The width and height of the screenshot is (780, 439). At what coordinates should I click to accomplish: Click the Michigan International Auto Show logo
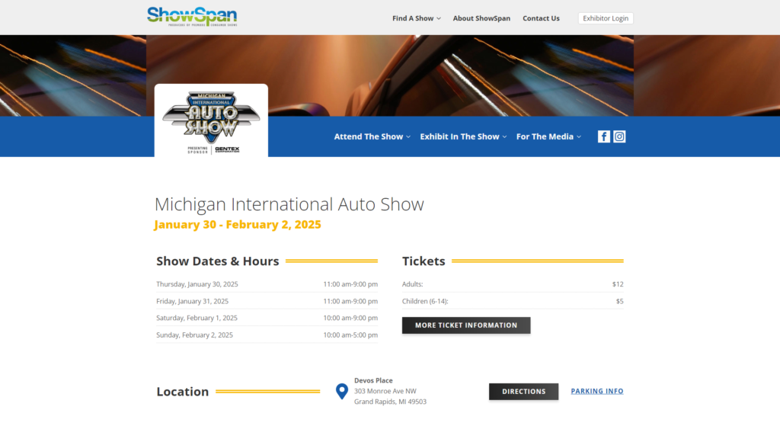(211, 121)
